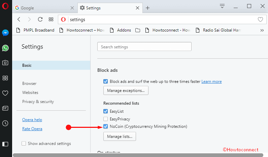Open the Radio Sai Global Harmony bookmark
The image size is (268, 157).
219,30
